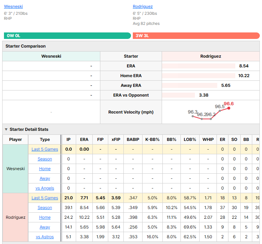Click the IP column header

point(69,139)
